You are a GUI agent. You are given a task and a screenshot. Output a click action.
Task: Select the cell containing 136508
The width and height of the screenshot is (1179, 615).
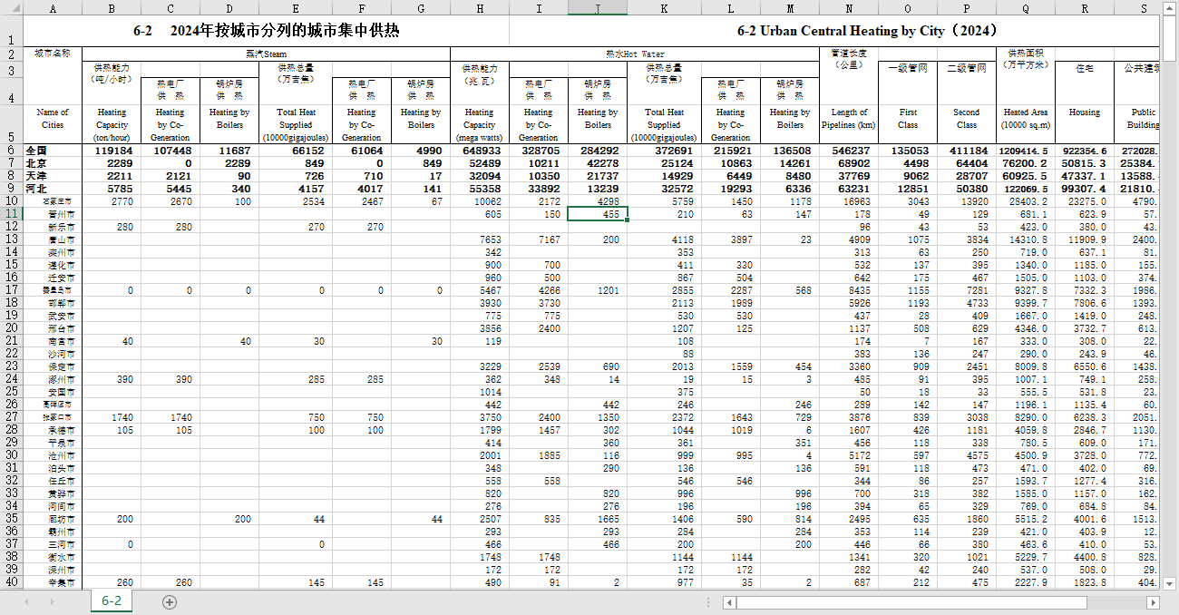790,151
